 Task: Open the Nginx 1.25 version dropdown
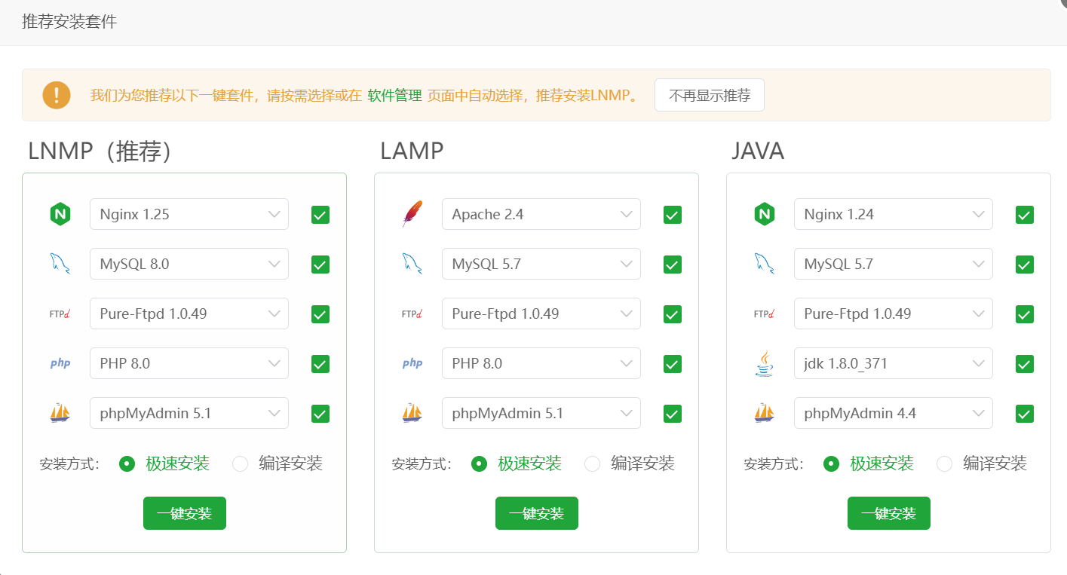[189, 214]
